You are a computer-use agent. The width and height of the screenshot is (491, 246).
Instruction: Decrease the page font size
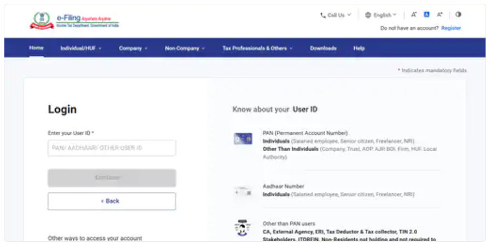(x=414, y=15)
